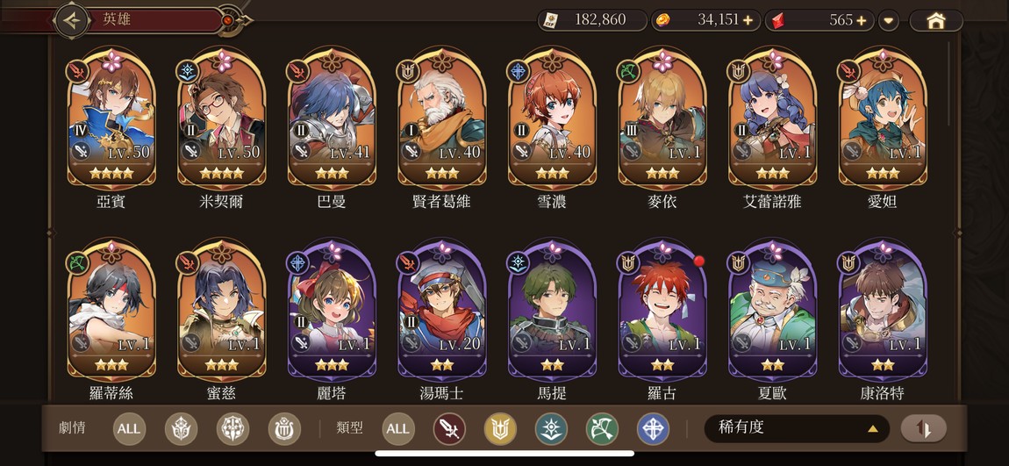The width and height of the screenshot is (1009, 466).
Task: Select the first faction emblem in 劇情 filter
Action: pos(181,429)
